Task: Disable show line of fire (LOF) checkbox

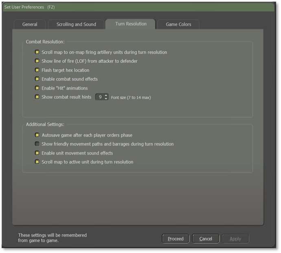Action: click(37, 61)
